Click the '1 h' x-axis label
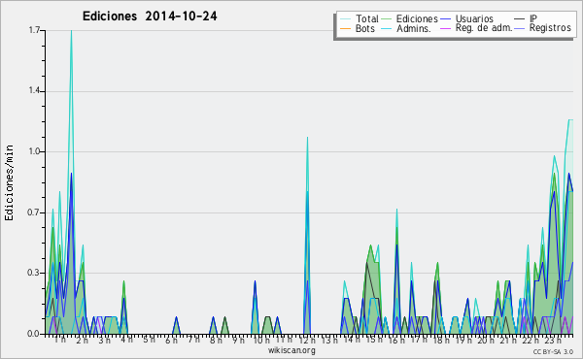The height and width of the screenshot is (359, 583). pyautogui.click(x=60, y=340)
